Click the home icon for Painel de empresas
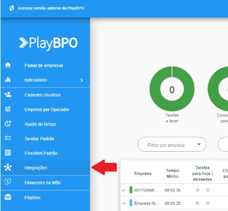Image resolution: width=228 pixels, height=211 pixels. 8,65
